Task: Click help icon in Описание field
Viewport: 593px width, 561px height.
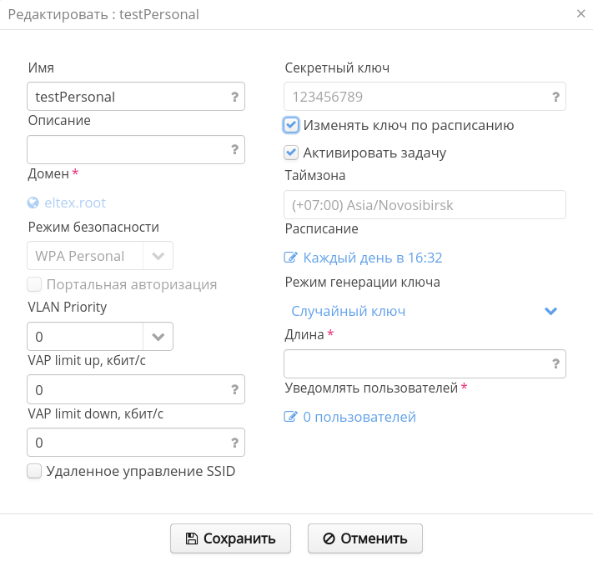Action: pyautogui.click(x=234, y=150)
